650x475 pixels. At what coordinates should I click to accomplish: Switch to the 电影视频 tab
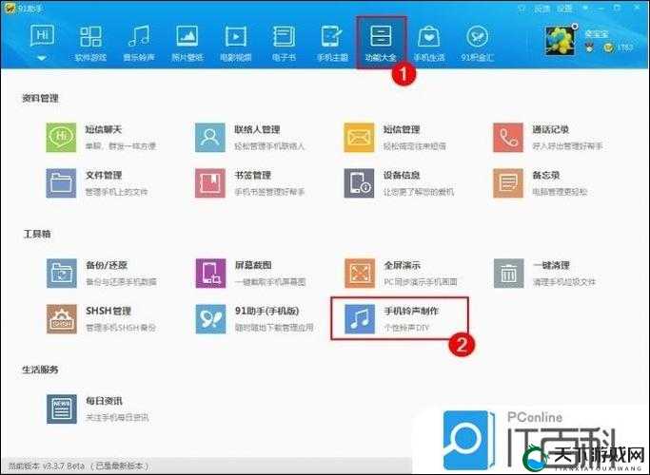[x=236, y=43]
